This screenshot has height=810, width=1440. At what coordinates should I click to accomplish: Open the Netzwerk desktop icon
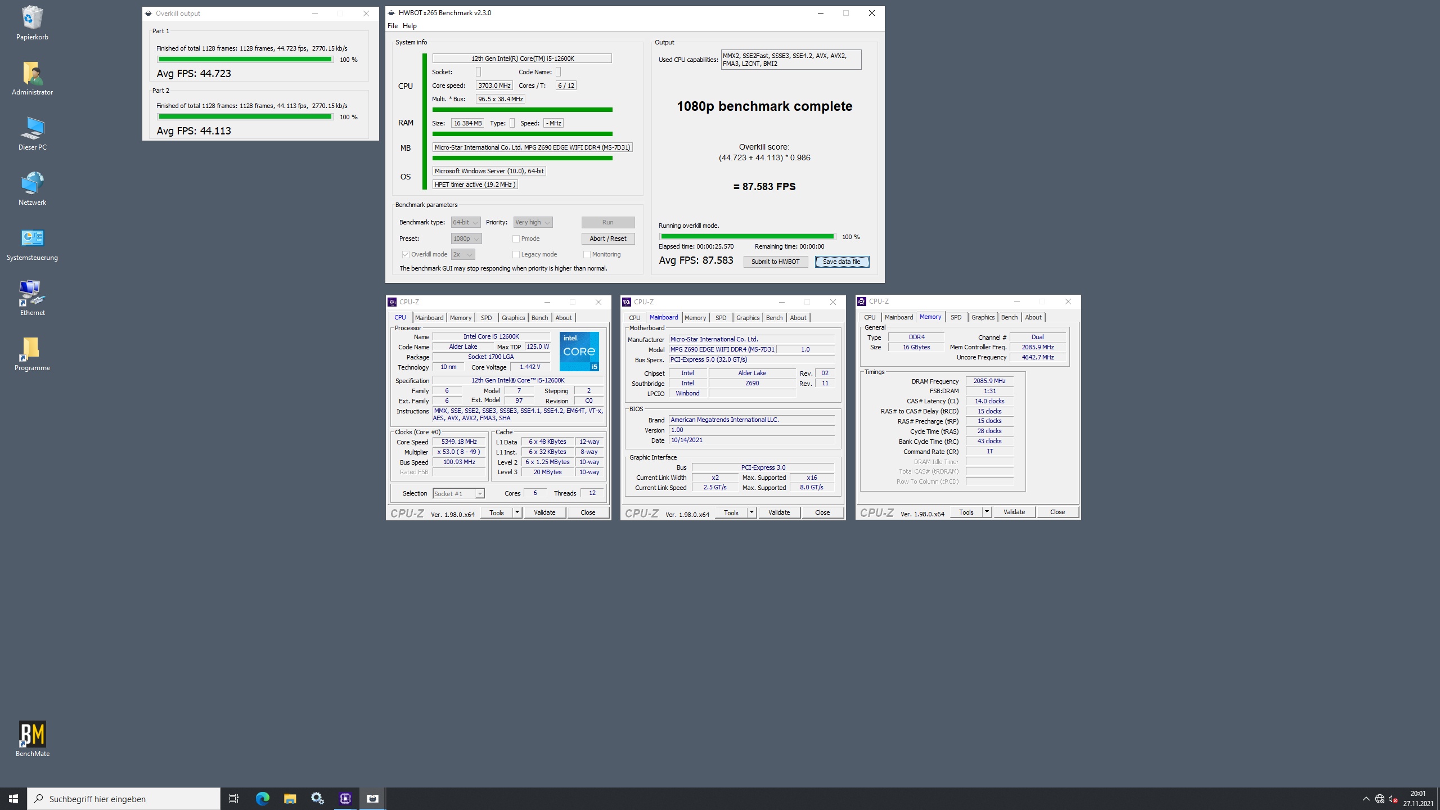click(x=32, y=189)
